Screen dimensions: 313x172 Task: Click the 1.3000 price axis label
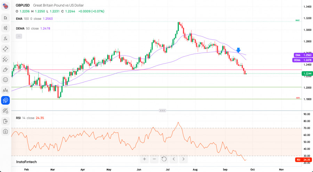(x=307, y=30)
